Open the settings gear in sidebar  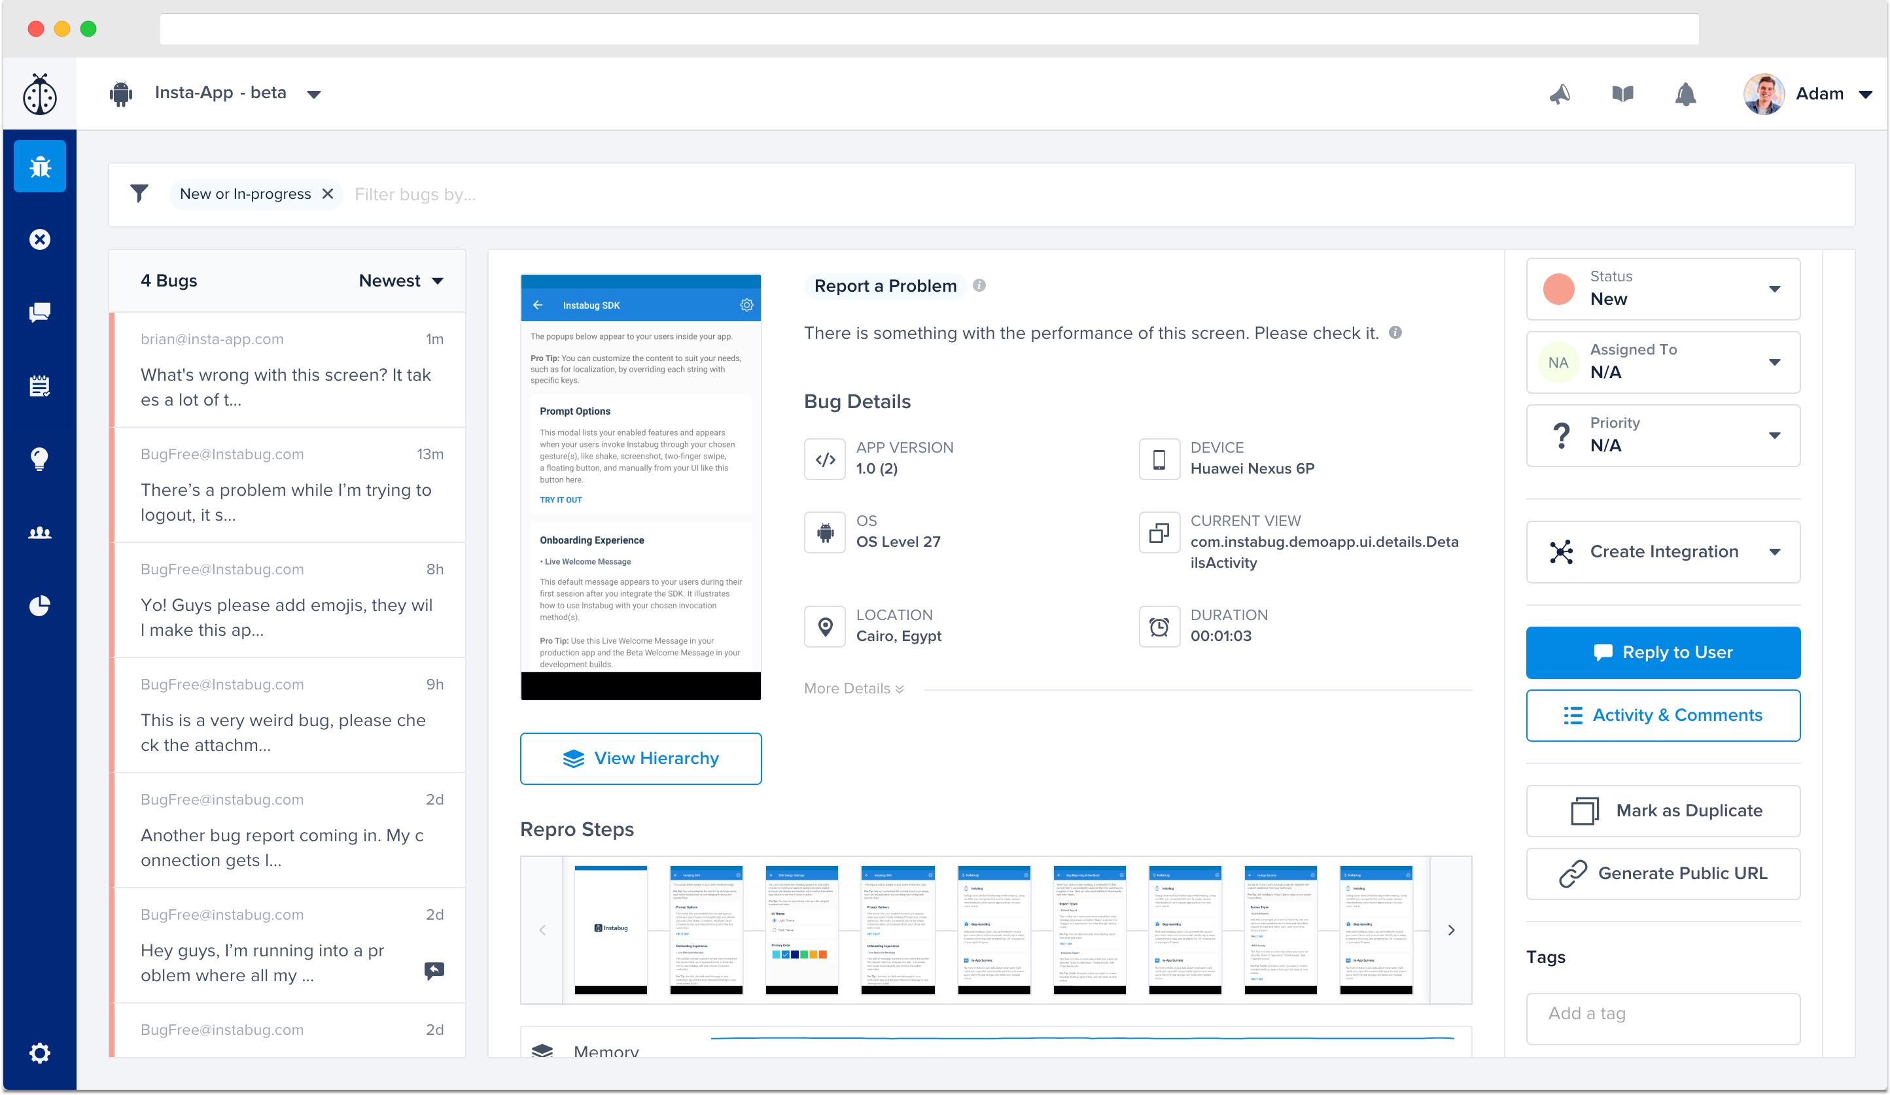40,1052
